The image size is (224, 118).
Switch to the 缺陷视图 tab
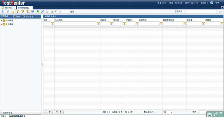[25, 8]
